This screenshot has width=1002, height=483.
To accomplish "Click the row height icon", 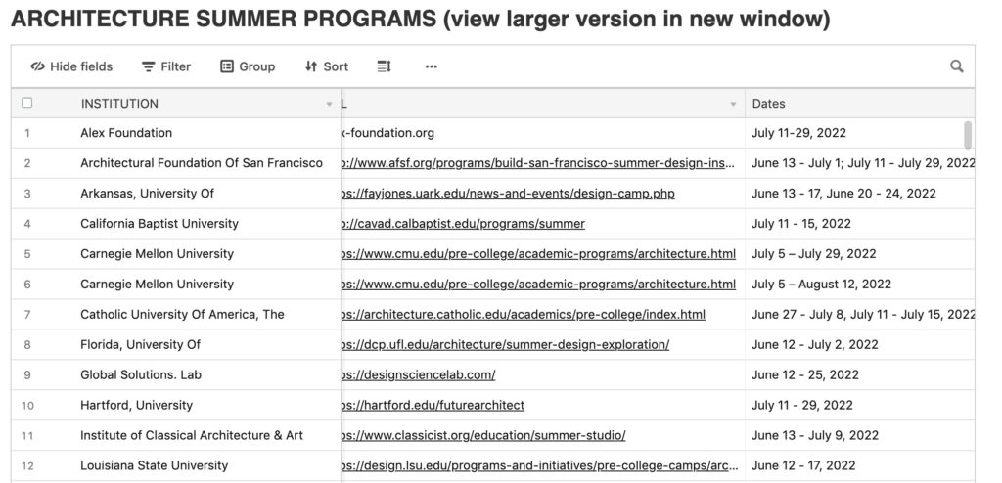I will 384,66.
